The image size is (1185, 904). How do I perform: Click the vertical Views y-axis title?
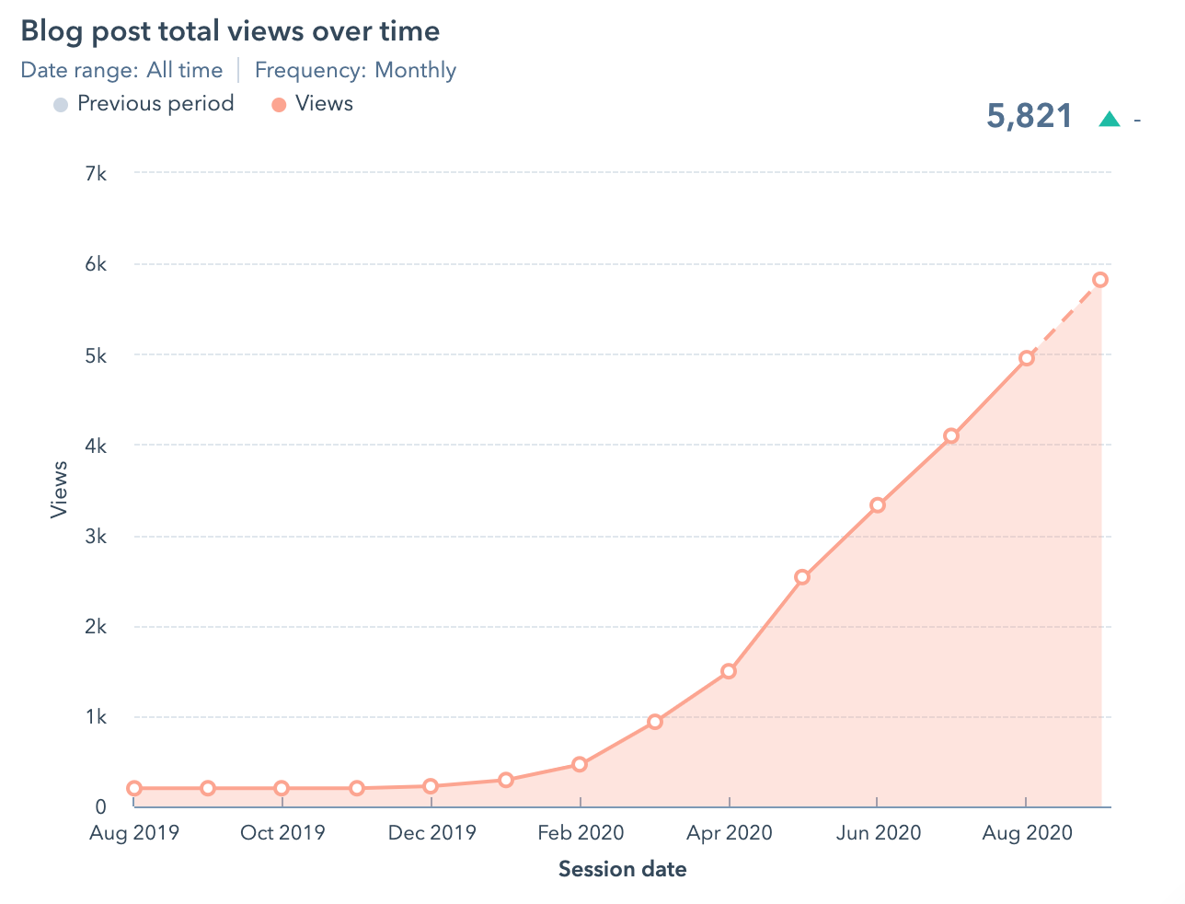point(59,489)
